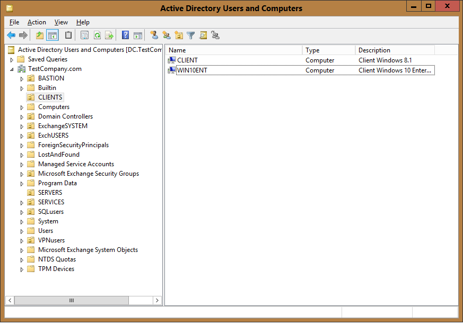Click the TestCompany.com domain icon

click(x=21, y=69)
